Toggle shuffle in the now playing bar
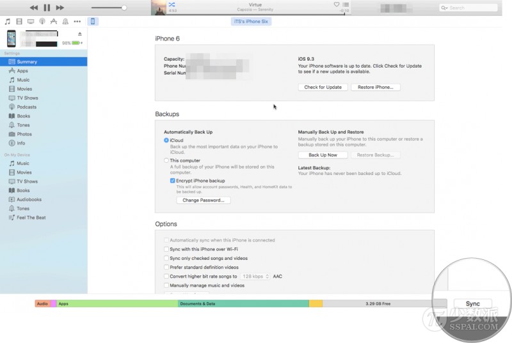The width and height of the screenshot is (512, 343). 172,4
